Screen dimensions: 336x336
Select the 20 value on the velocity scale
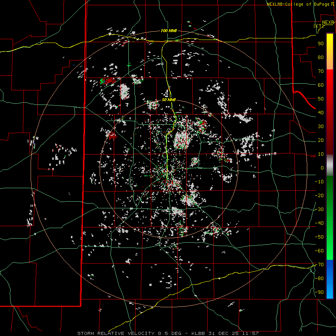click(321, 140)
